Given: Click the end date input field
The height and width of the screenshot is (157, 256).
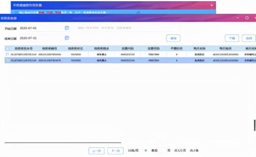Looking at the screenshot, I should pos(42,38).
